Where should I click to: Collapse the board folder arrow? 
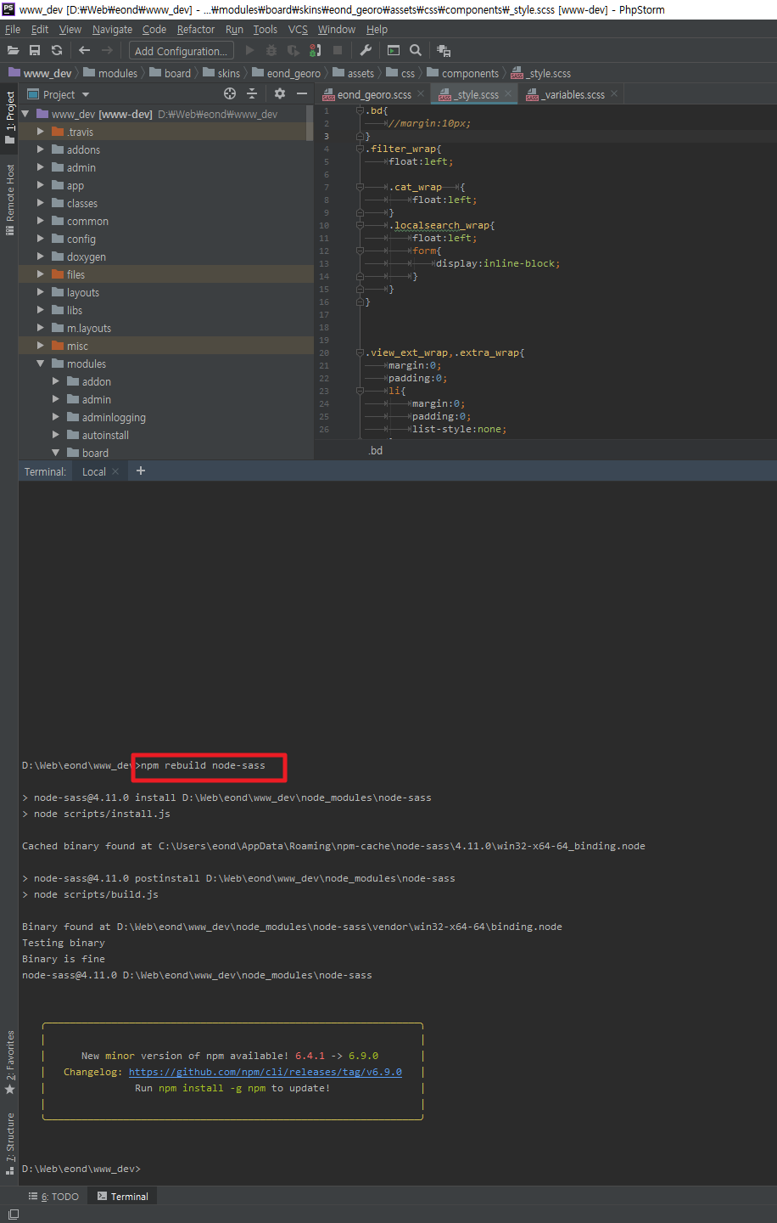click(x=55, y=453)
